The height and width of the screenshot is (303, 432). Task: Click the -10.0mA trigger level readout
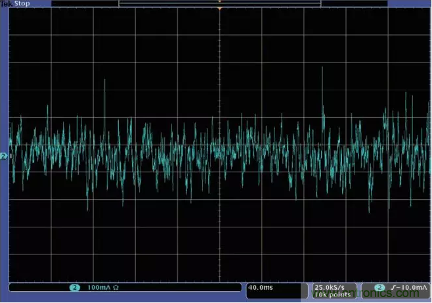(x=410, y=288)
